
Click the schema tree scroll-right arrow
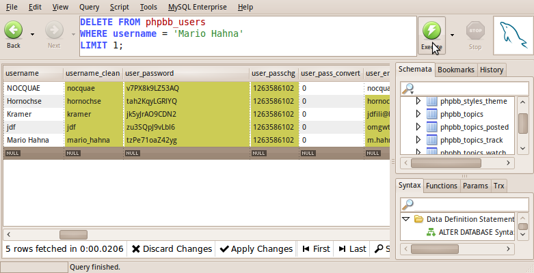[508, 163]
